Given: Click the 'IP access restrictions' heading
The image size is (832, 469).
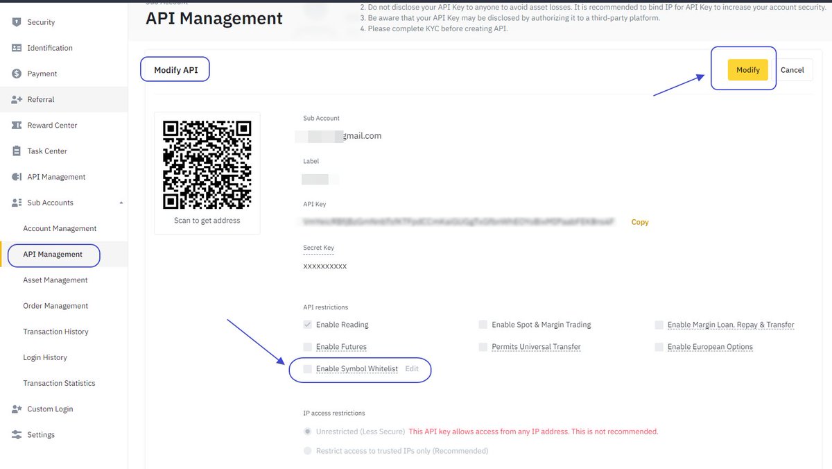Looking at the screenshot, I should [333, 413].
